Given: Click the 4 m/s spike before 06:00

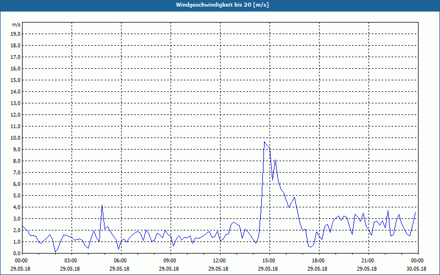Looking at the screenshot, I should 102,205.
